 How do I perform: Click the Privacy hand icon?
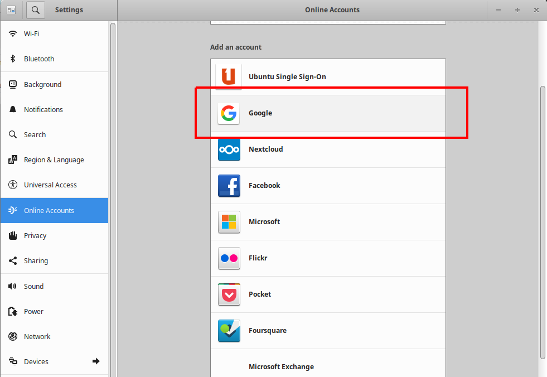pos(13,235)
